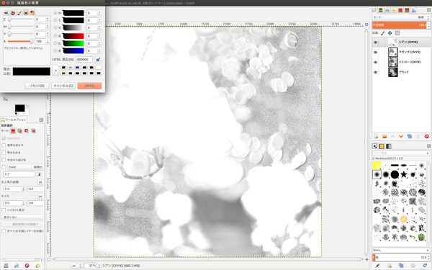Open the guides dropdown (表示しない)
This screenshot has width=432, height=270.
pyautogui.click(x=22, y=217)
